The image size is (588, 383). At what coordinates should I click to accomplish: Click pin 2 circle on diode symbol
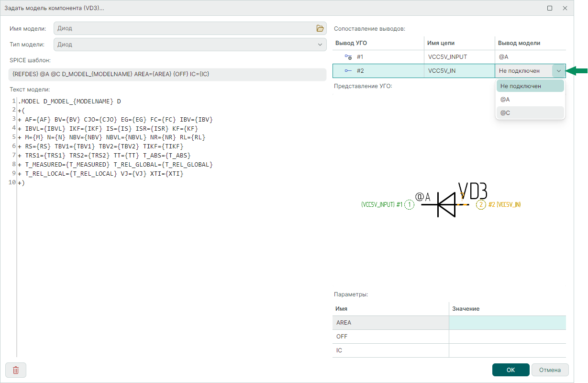coord(480,205)
